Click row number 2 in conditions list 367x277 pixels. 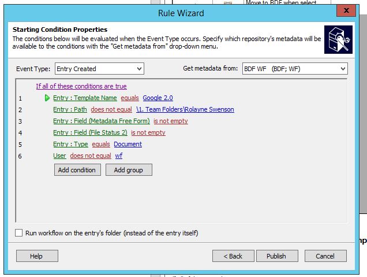click(20, 110)
